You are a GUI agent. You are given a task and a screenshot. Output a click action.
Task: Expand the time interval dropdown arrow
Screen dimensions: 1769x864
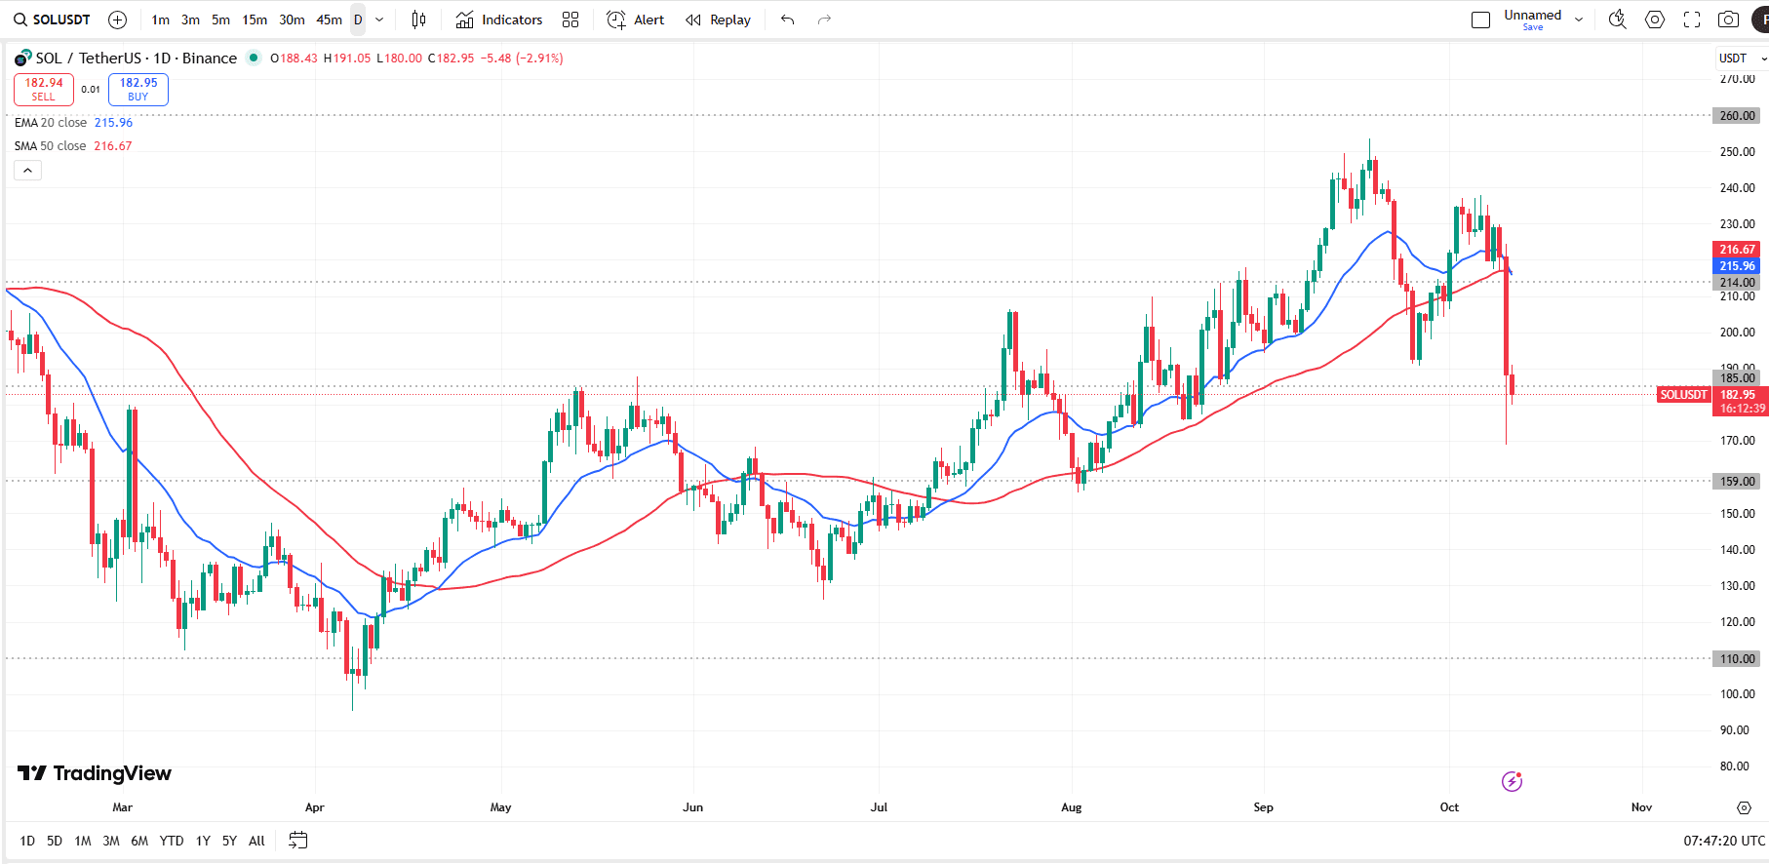point(379,20)
